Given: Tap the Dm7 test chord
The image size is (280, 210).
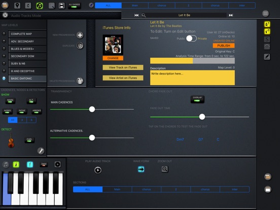Looking at the screenshot, I should (x=180, y=139).
